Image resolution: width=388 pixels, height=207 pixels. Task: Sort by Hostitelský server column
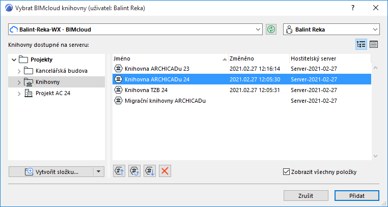click(x=330, y=59)
